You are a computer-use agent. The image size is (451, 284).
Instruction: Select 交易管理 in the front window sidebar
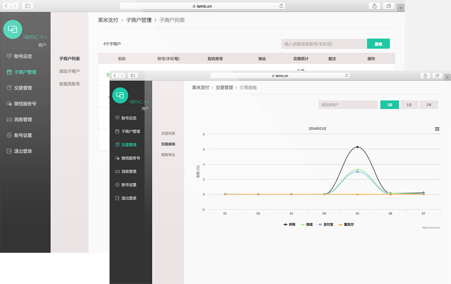pyautogui.click(x=126, y=145)
